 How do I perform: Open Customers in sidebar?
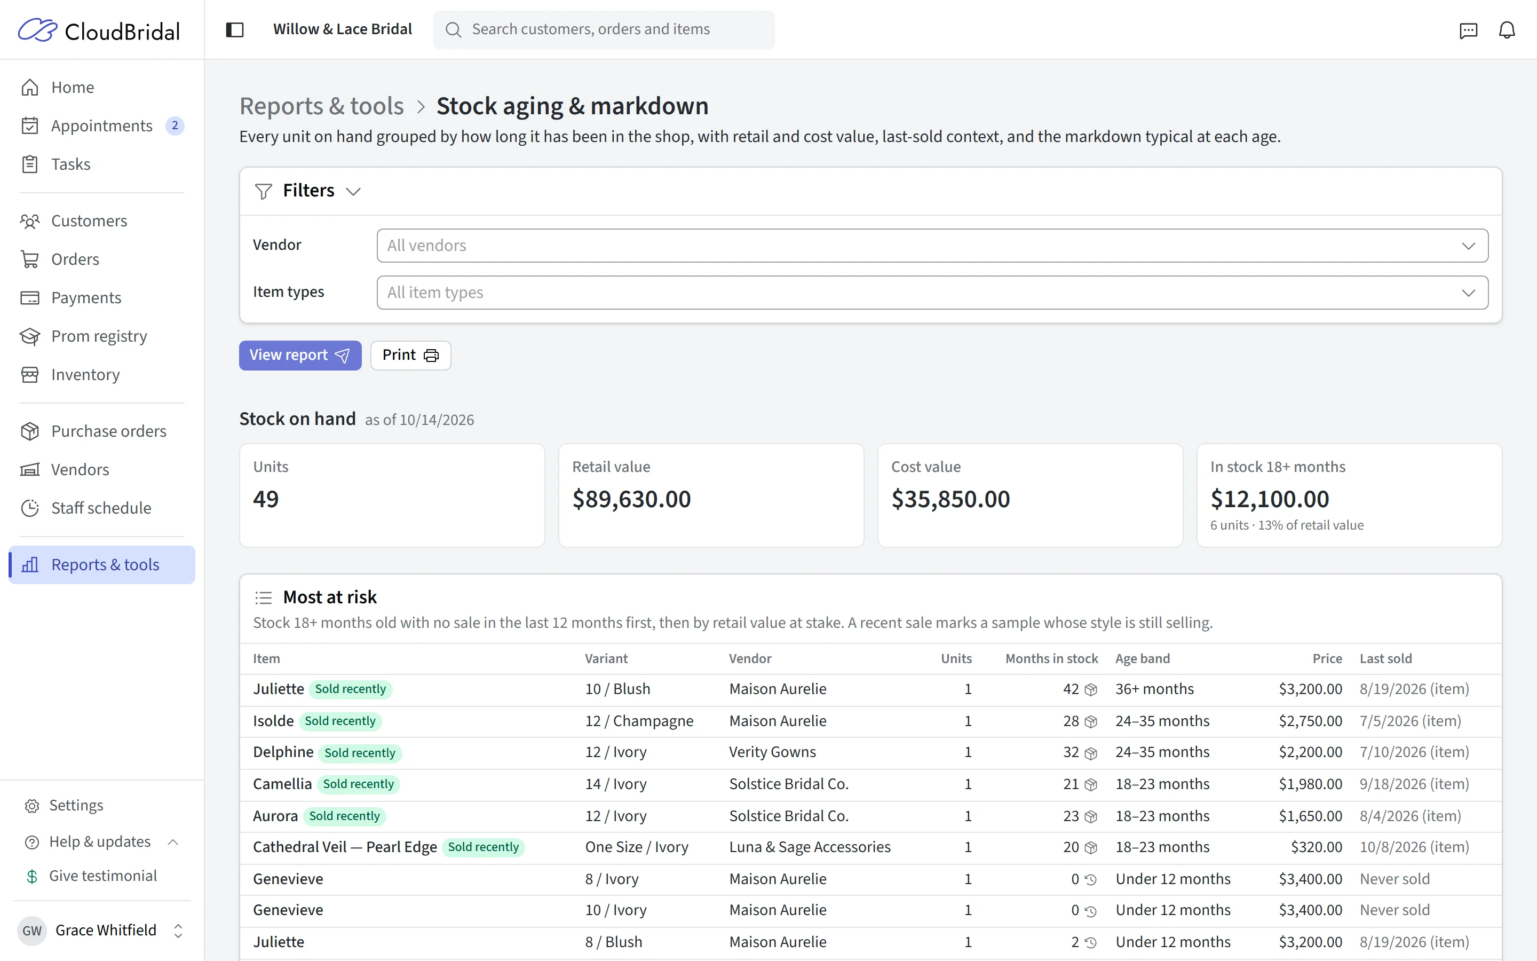tap(101, 220)
